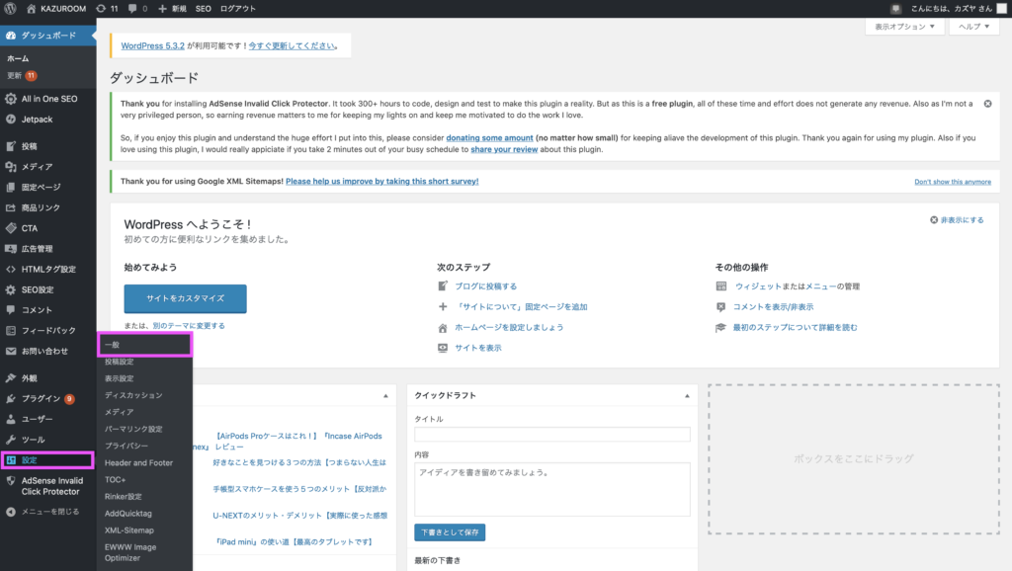Click the WordPress logo in admin bar
Viewport: 1012px width, 571px height.
click(10, 8)
